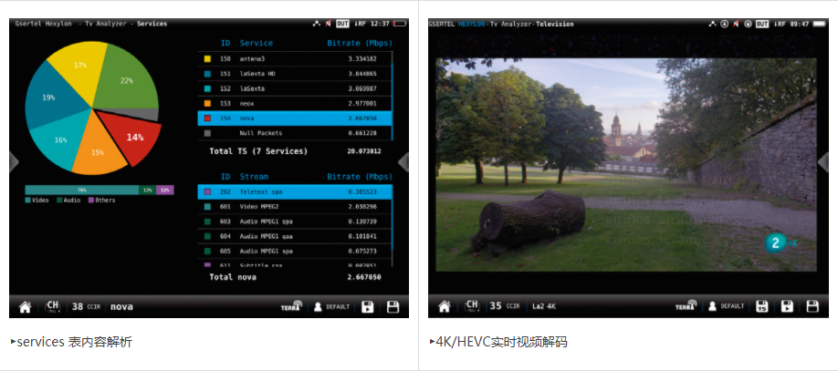Expand the left side panel arrow on Services screen
The width and height of the screenshot is (838, 371).
(x=14, y=162)
